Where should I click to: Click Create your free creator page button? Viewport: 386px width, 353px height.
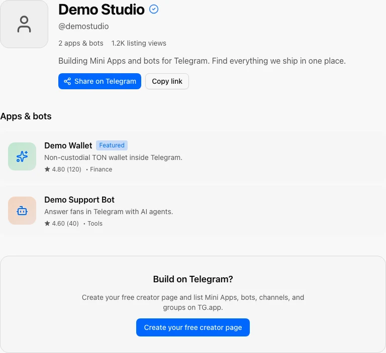click(x=193, y=327)
